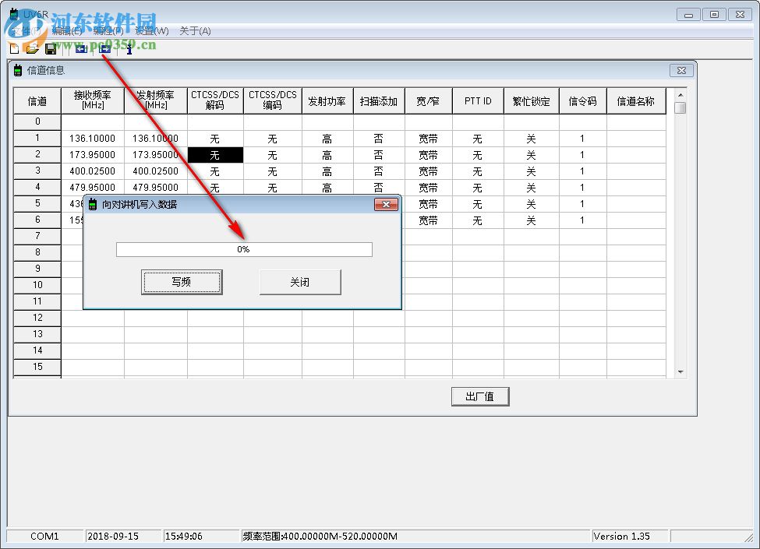Maximize the UV6R main window
The image size is (760, 549).
point(714,15)
